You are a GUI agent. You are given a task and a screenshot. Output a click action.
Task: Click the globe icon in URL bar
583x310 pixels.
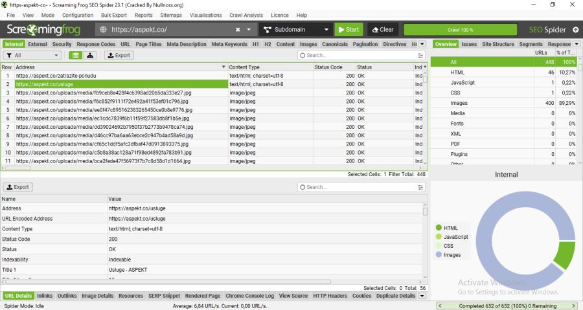(103, 30)
